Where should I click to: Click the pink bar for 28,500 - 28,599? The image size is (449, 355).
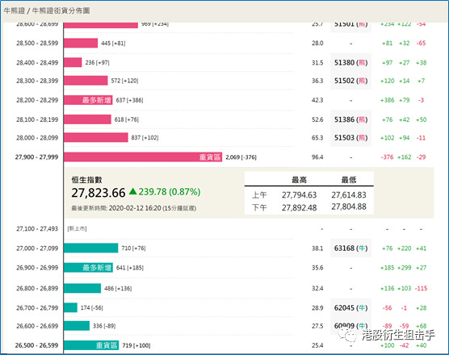(81, 44)
